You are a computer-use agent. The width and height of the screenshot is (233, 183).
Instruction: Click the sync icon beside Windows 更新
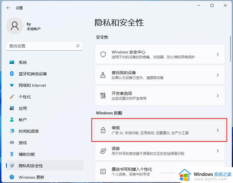click(x=12, y=177)
